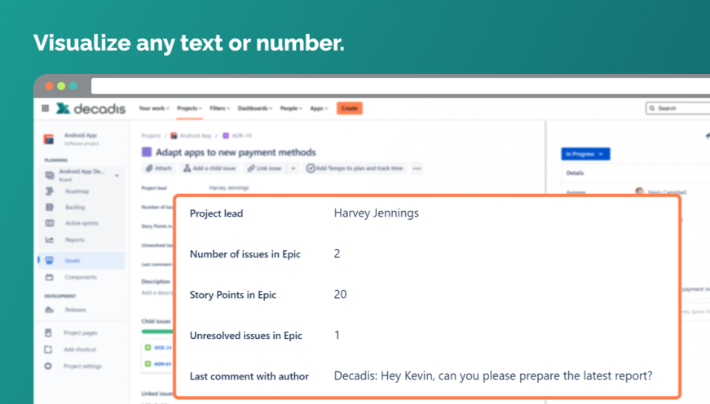Open the dropdown arrow beside Link issue

coord(293,169)
